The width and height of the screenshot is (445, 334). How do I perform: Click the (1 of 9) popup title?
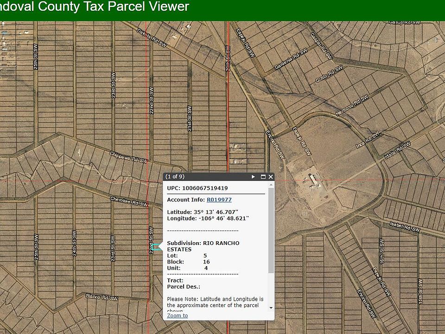tap(175, 177)
